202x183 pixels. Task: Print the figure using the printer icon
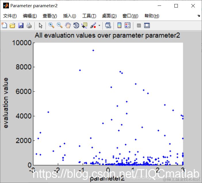[x=29, y=25]
